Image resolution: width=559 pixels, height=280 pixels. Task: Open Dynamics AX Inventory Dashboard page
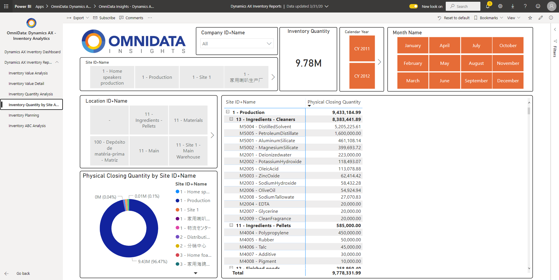[32, 52]
